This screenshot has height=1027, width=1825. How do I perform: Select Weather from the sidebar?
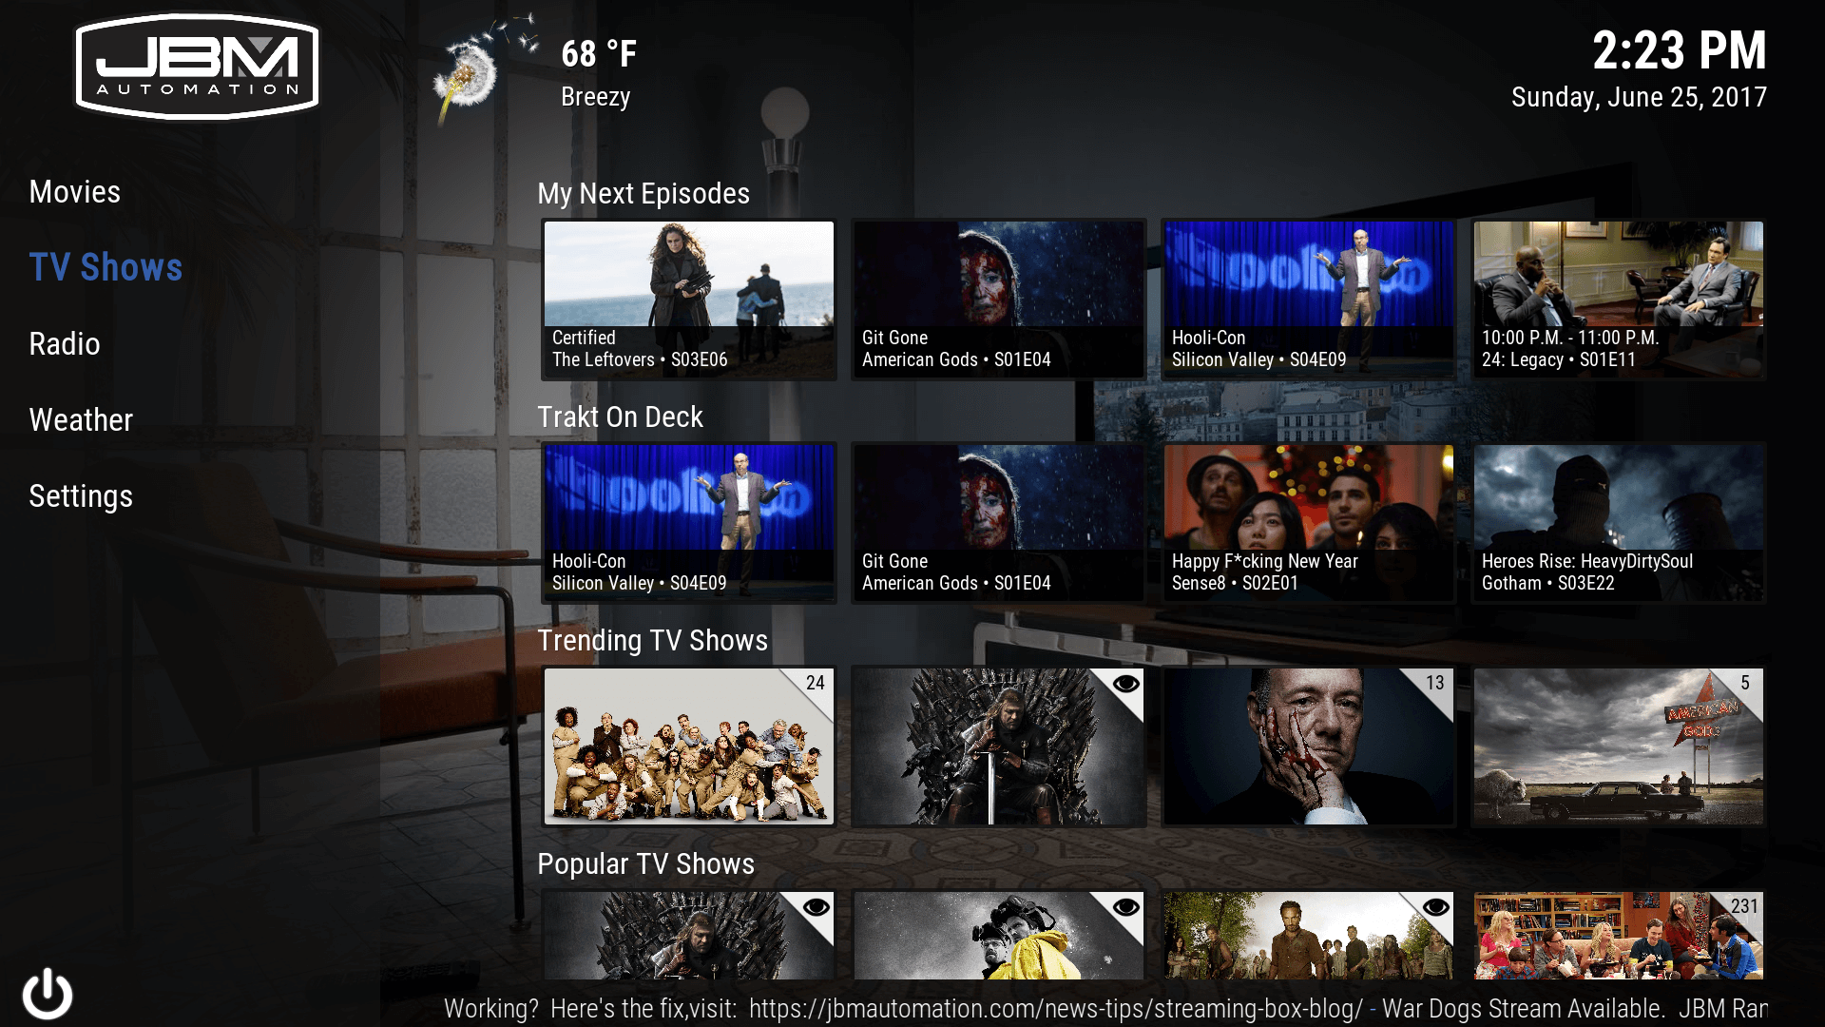pos(83,420)
